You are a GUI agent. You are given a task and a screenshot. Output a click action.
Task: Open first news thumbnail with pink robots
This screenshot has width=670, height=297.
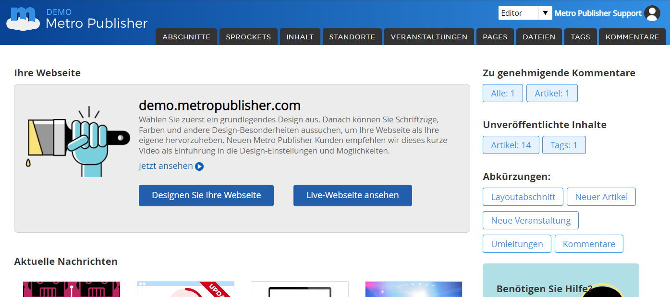72,289
